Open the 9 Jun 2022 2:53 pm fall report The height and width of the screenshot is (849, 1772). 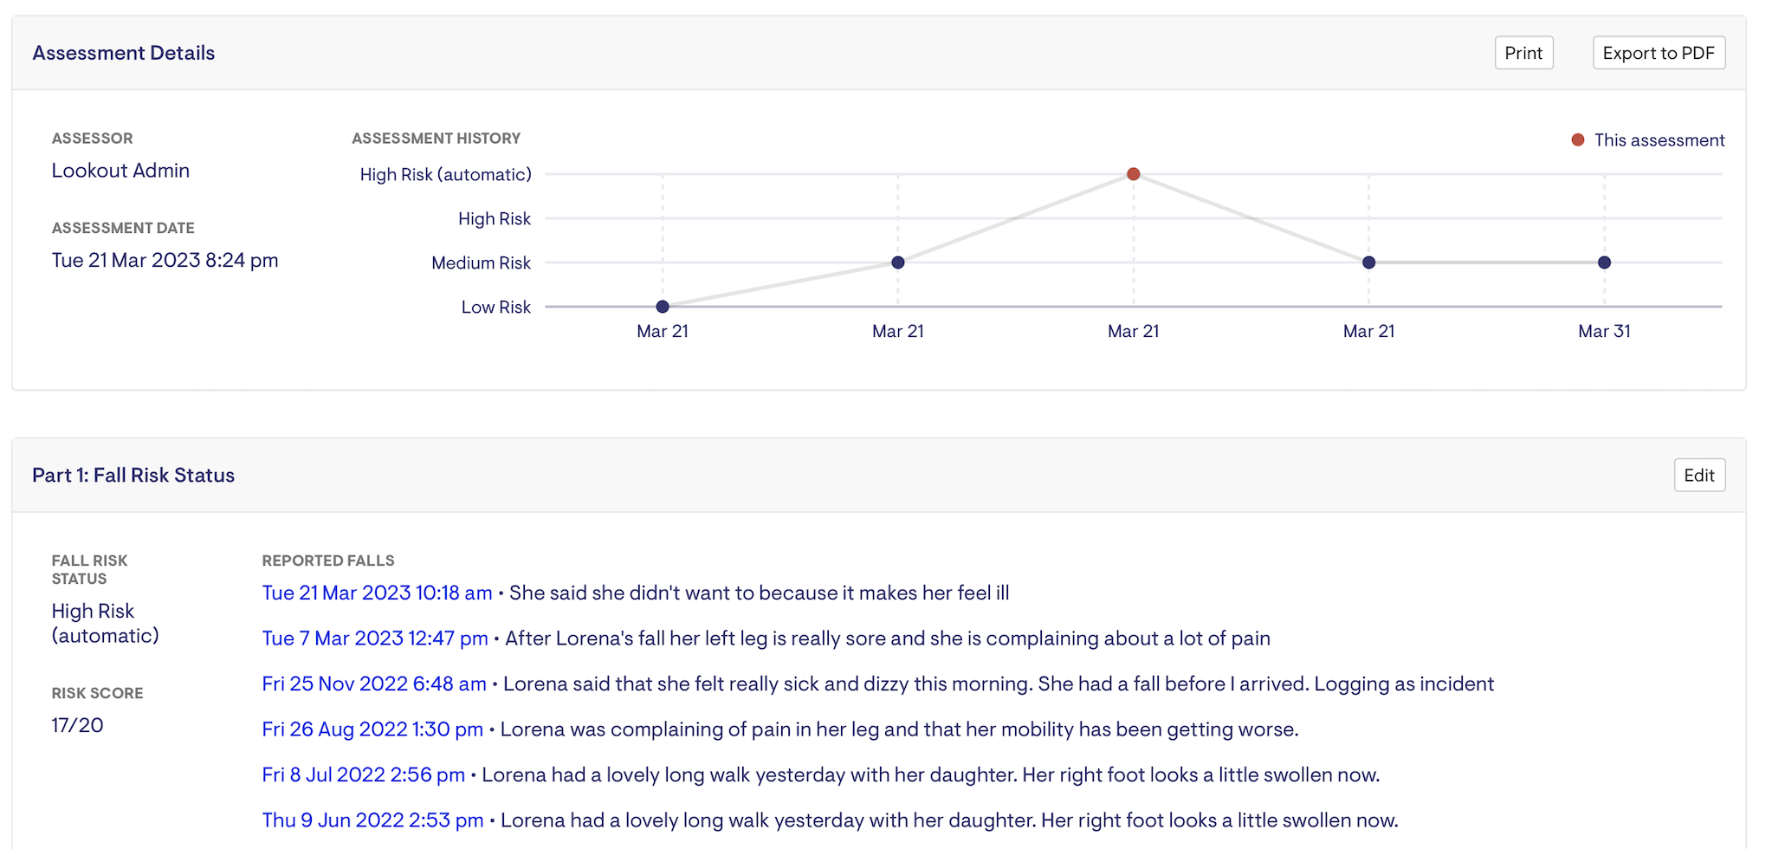coord(372,820)
